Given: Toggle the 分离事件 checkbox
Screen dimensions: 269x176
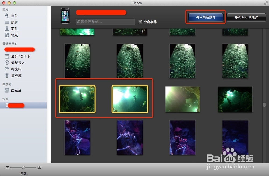Looking at the screenshot, I should coord(140,22).
